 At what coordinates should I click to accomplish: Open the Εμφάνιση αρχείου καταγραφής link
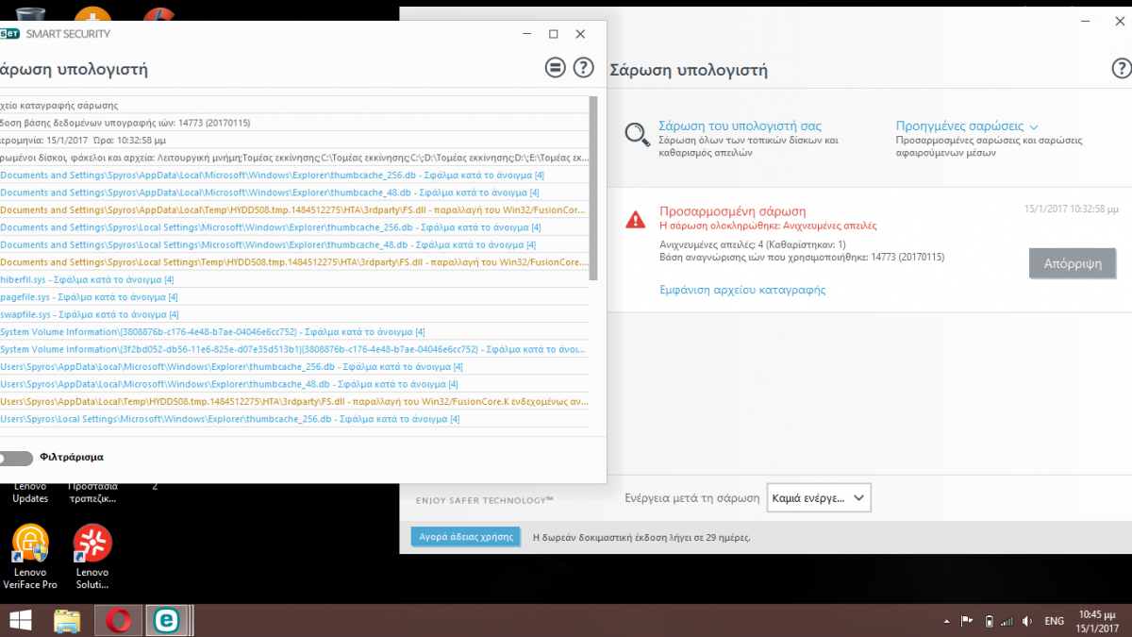742,290
